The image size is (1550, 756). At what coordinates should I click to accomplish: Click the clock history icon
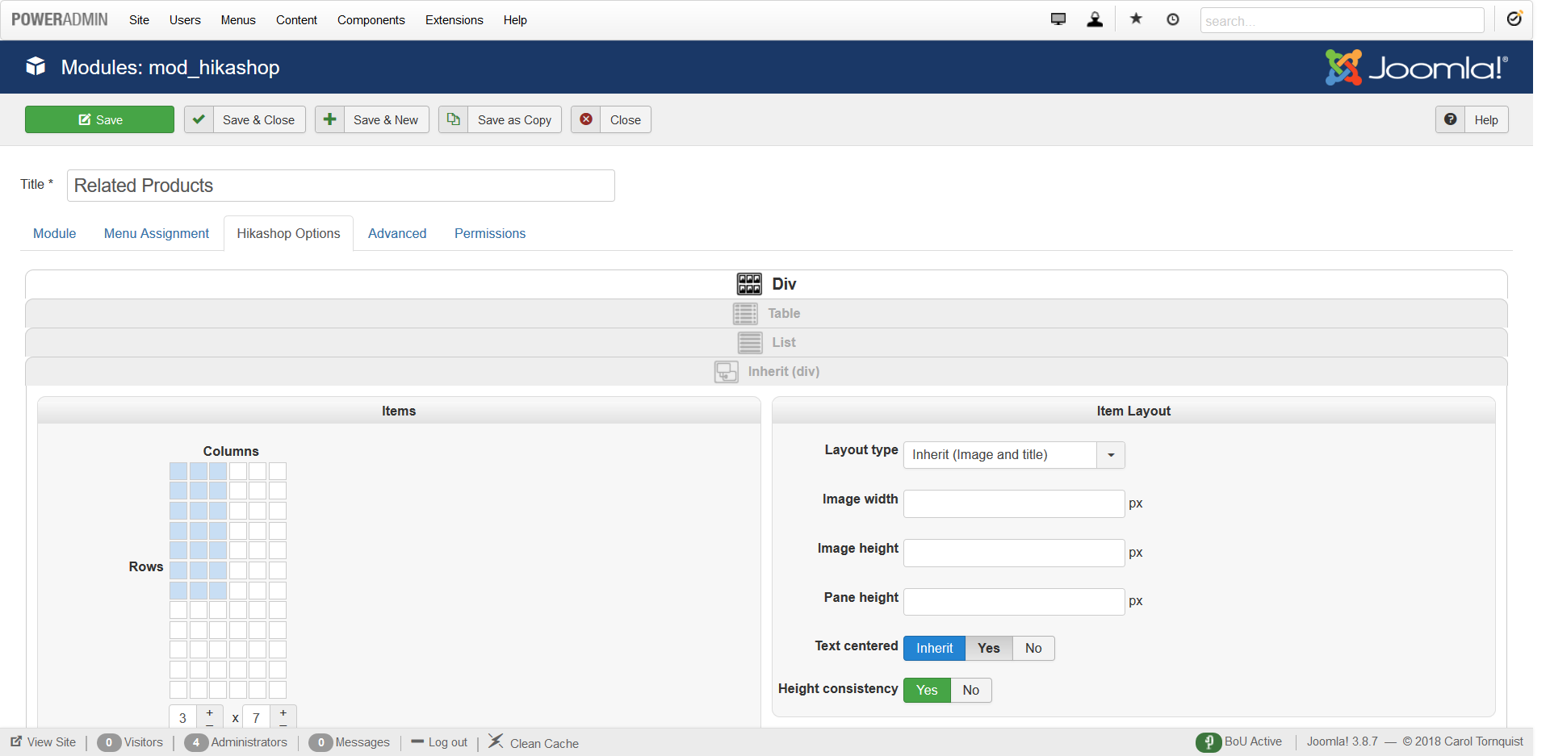point(1172,19)
